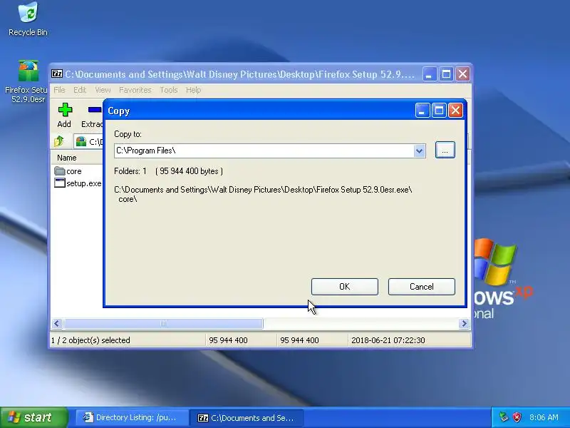
Task: Click the horizontal scrollbar thumb
Action: [163, 323]
